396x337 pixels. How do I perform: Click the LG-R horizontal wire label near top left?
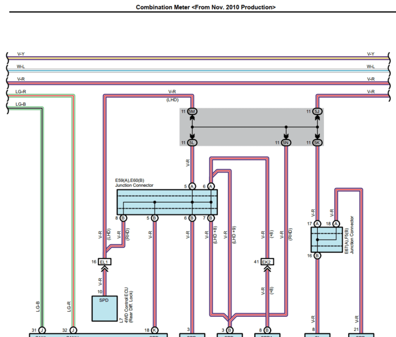(21, 92)
